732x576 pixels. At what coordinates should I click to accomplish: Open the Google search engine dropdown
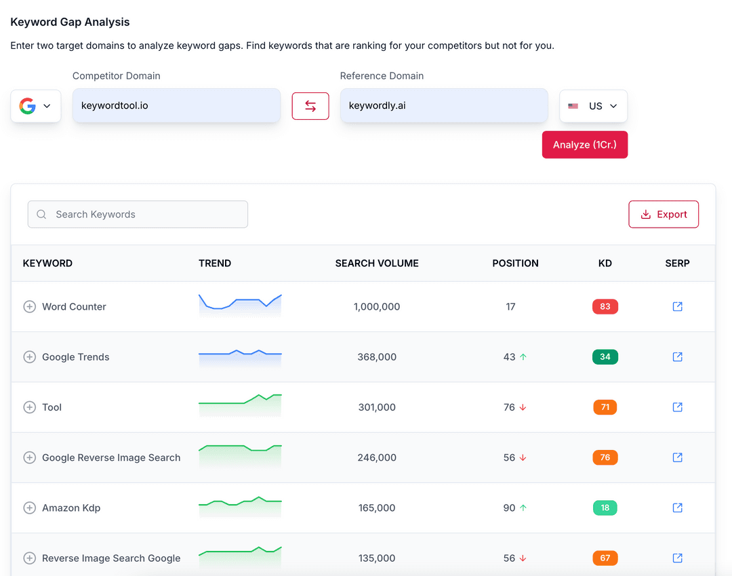pos(35,106)
